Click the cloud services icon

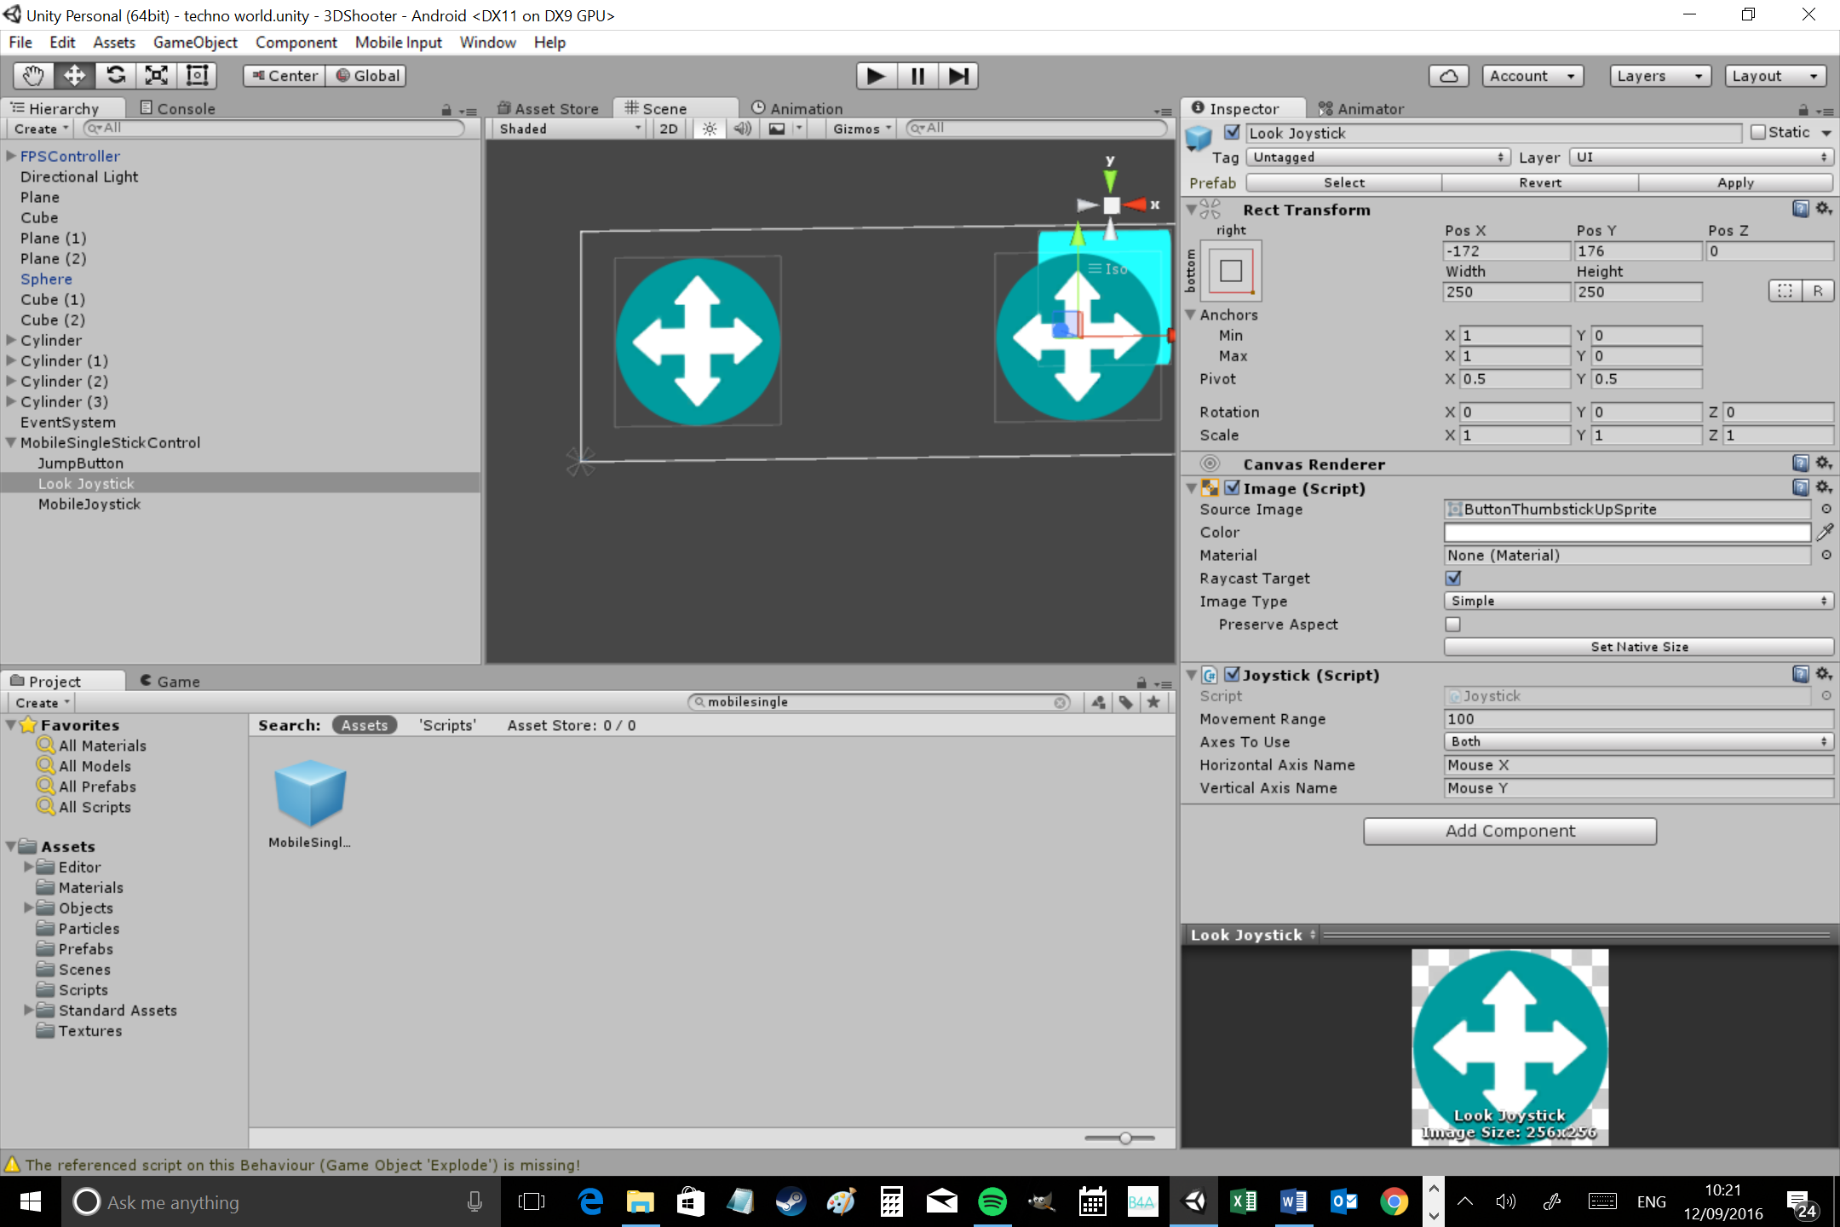1448,76
